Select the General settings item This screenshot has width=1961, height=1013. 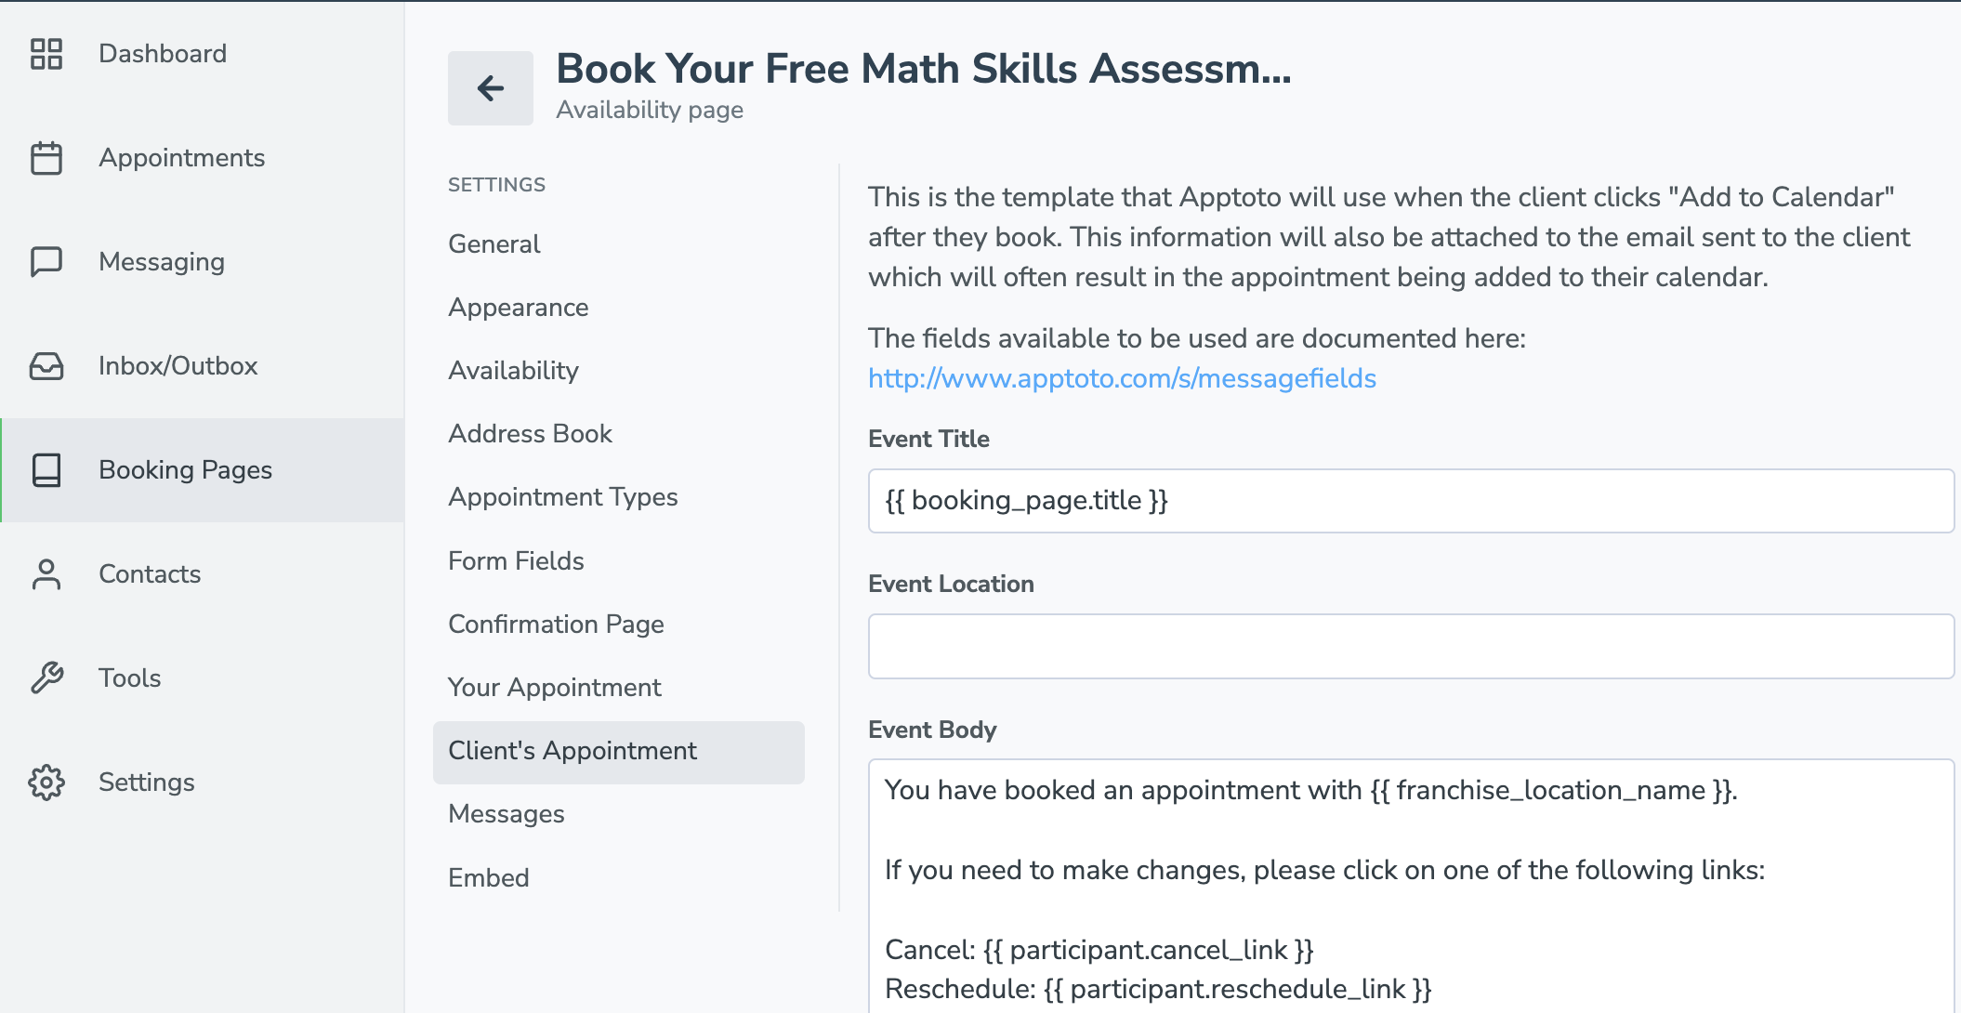tap(494, 244)
